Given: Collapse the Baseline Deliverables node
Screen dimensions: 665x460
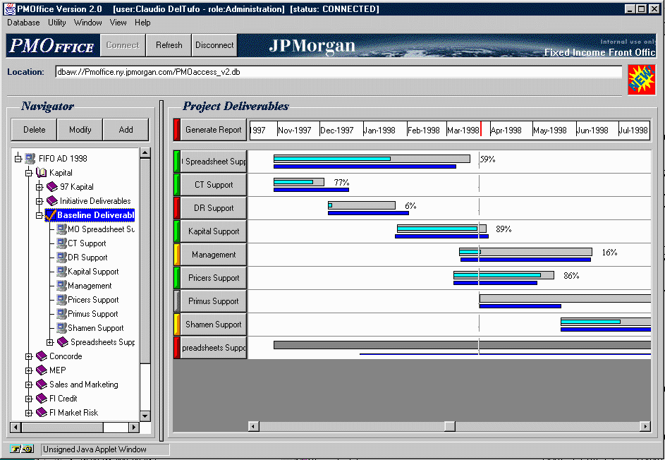Looking at the screenshot, I should point(39,215).
